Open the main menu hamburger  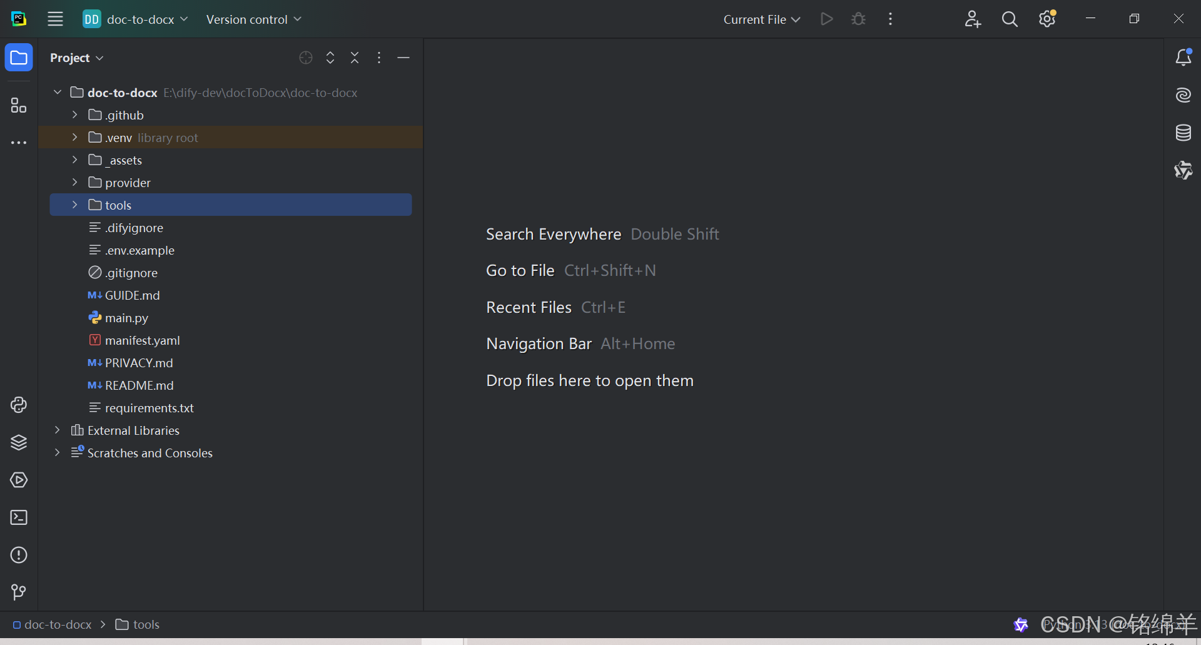click(x=55, y=19)
